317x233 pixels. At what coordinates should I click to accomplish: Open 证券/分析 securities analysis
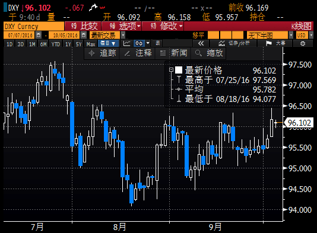coord(234,43)
